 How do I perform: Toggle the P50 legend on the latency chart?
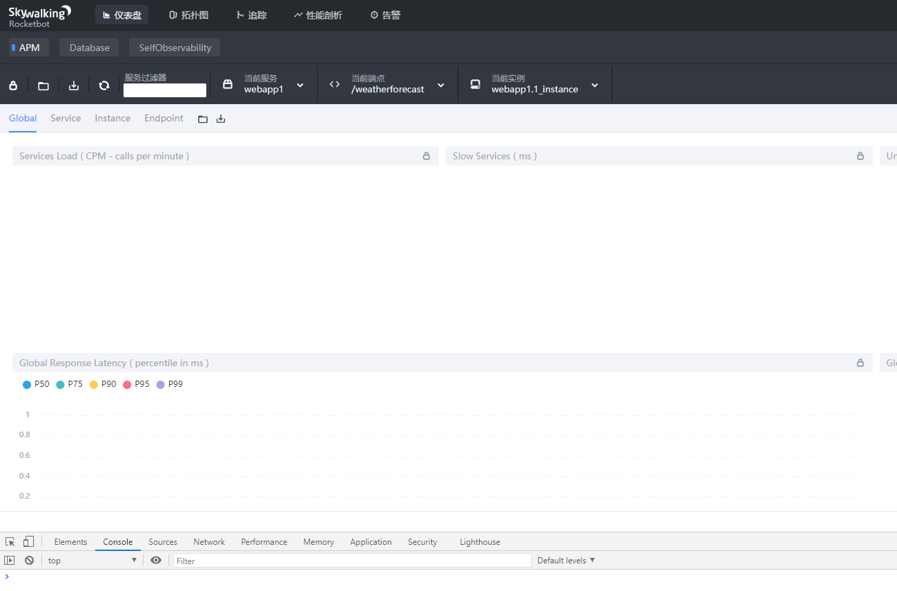coord(36,384)
